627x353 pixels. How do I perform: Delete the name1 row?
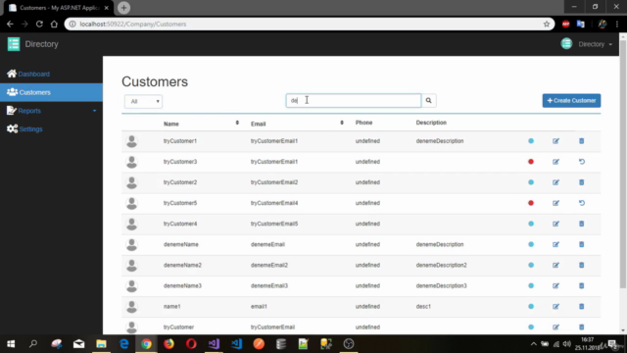coord(581,306)
